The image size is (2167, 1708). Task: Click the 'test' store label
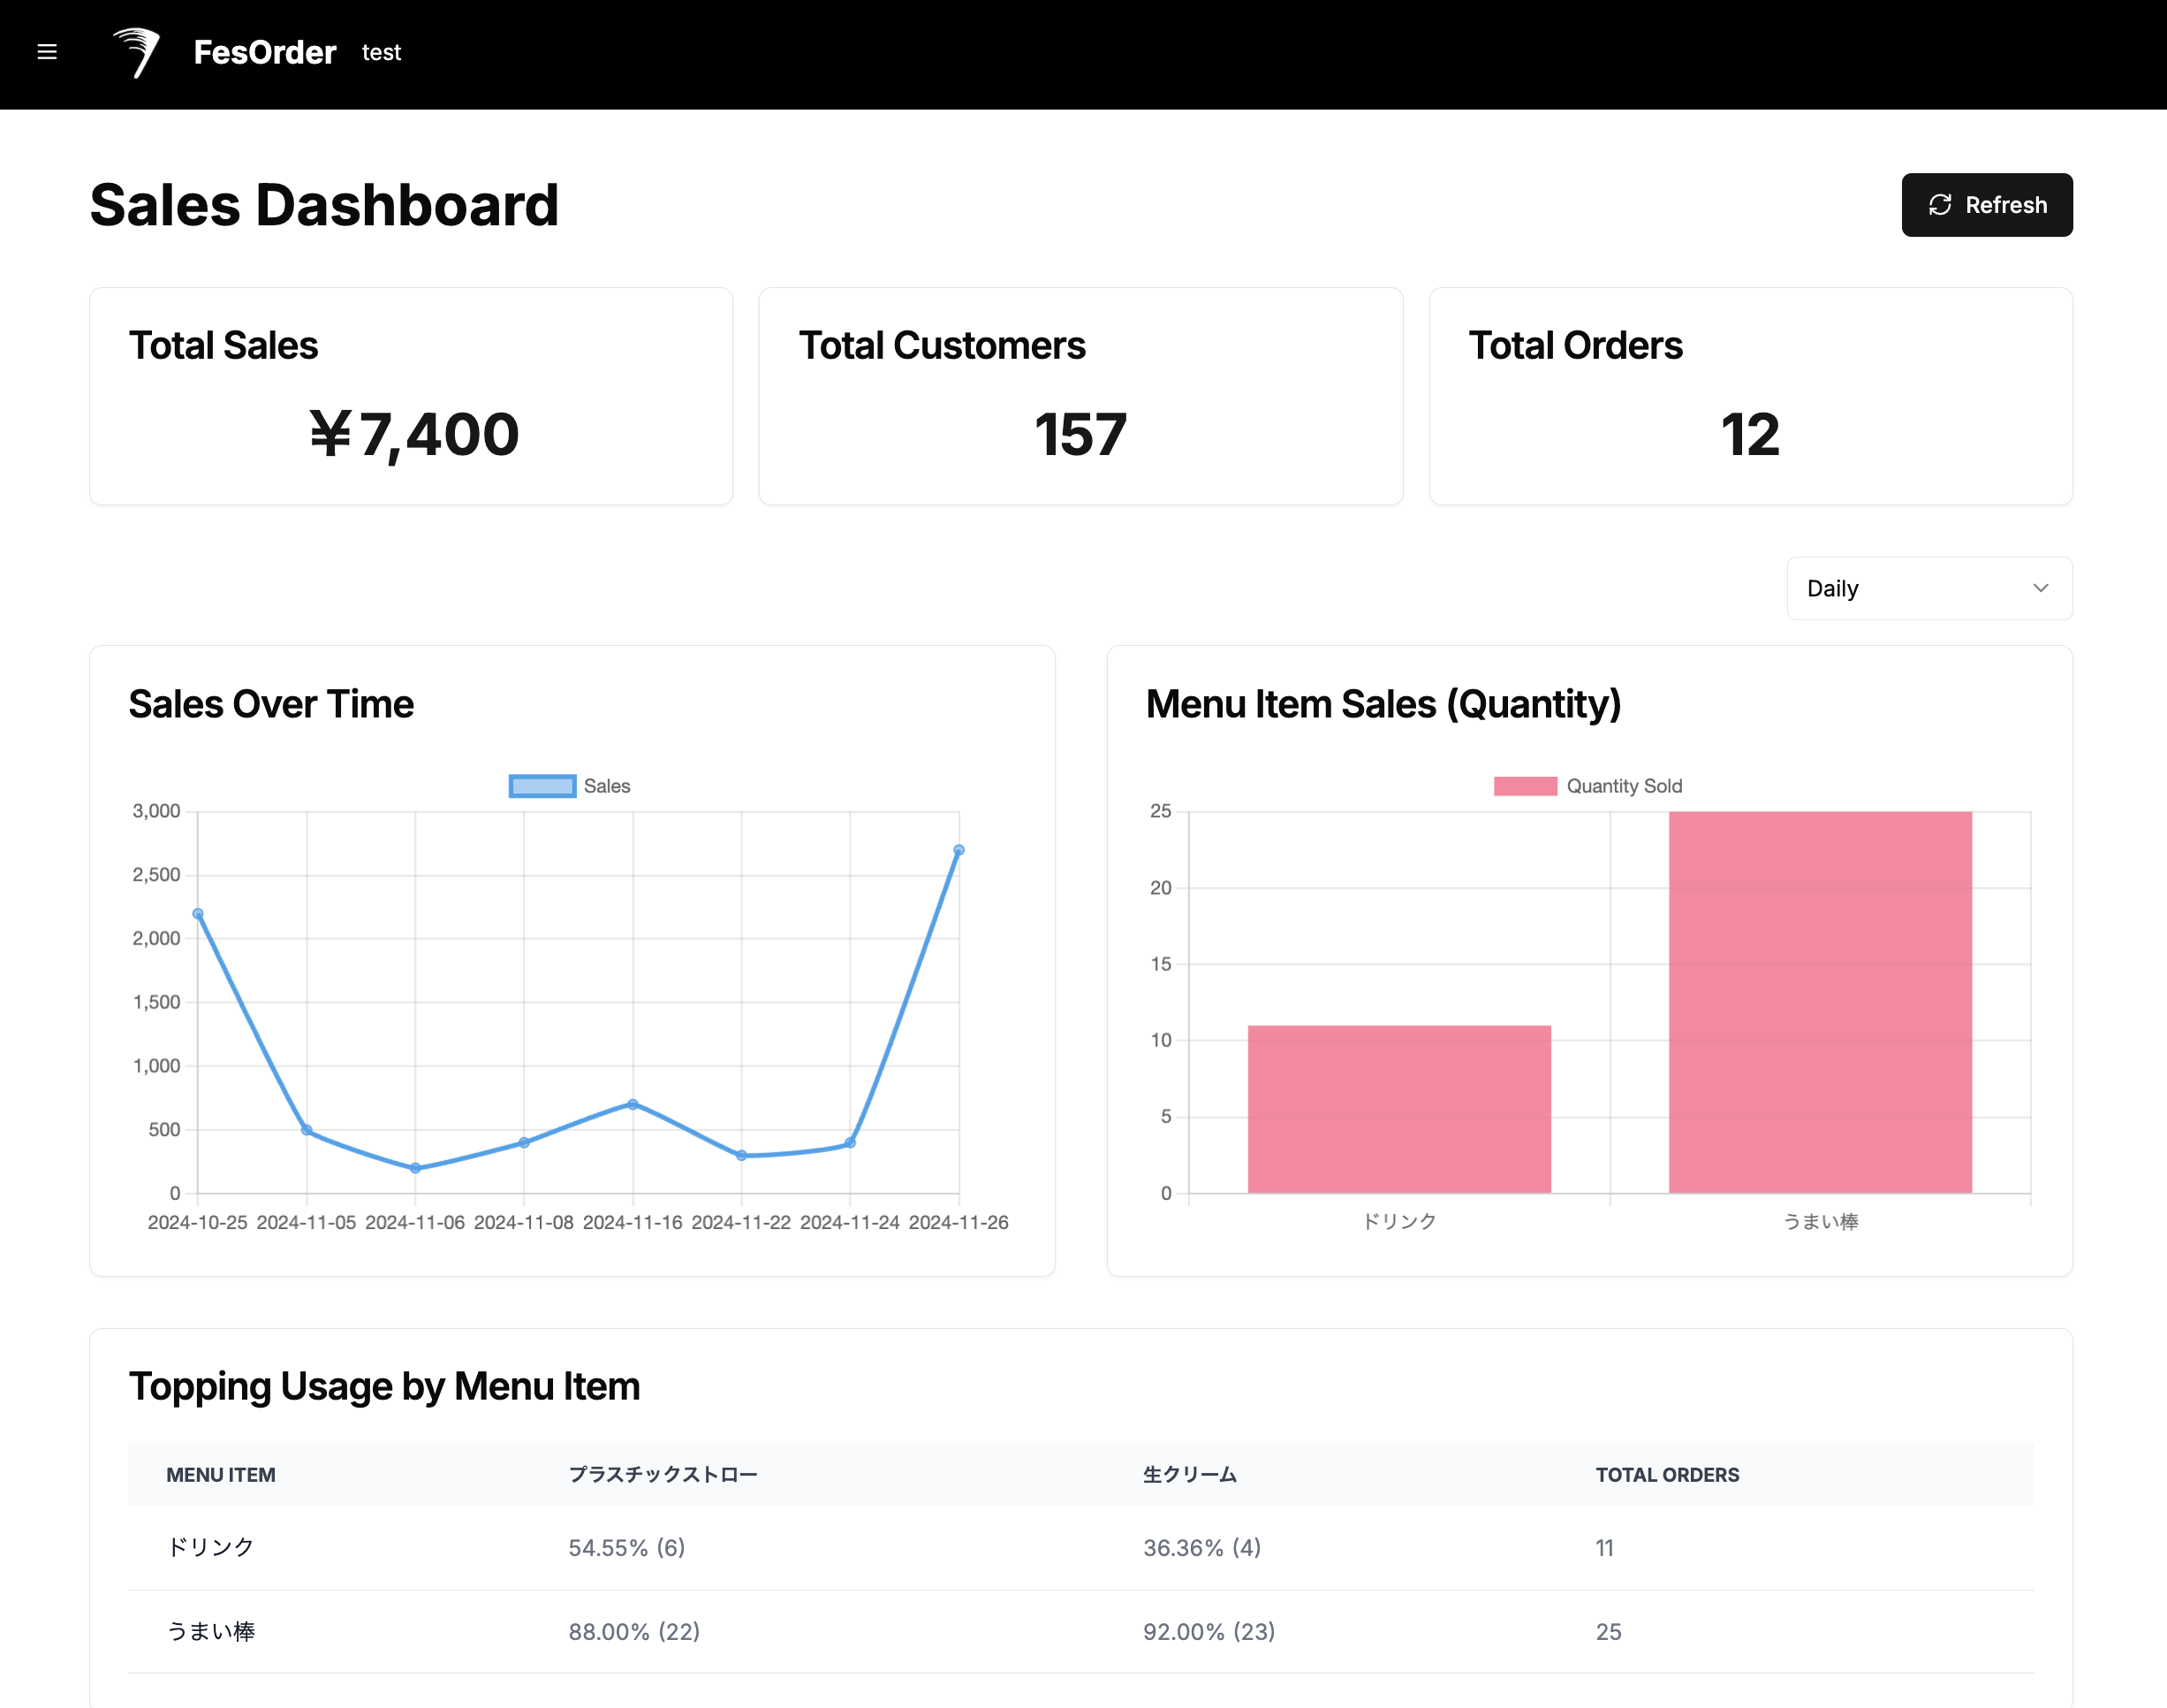click(381, 53)
